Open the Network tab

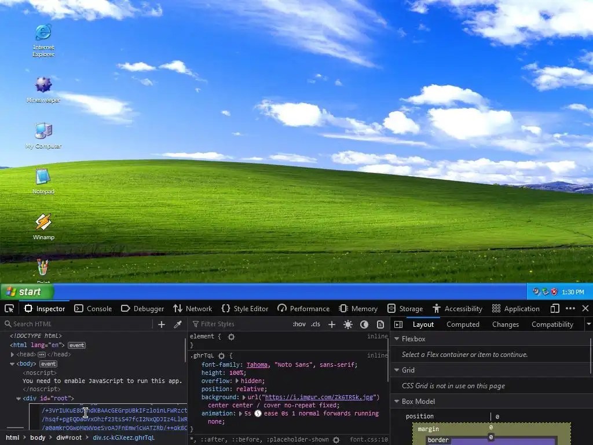[193, 309]
